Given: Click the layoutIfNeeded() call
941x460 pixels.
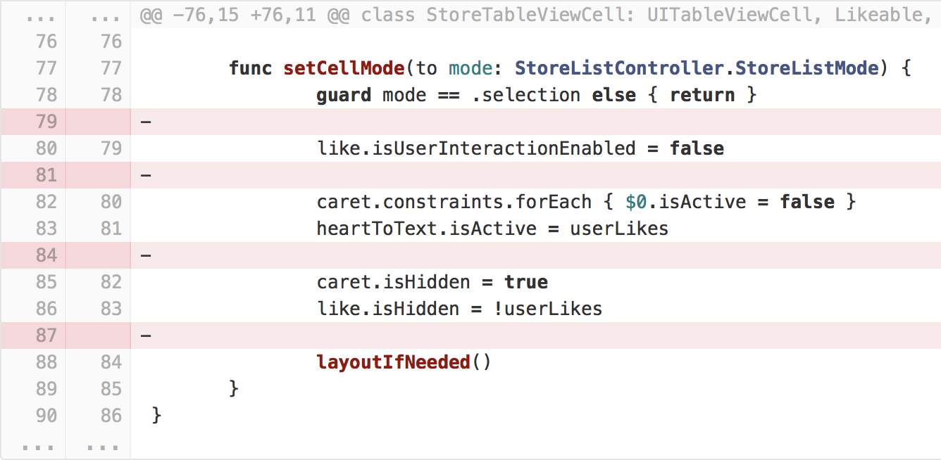Looking at the screenshot, I should coord(404,362).
